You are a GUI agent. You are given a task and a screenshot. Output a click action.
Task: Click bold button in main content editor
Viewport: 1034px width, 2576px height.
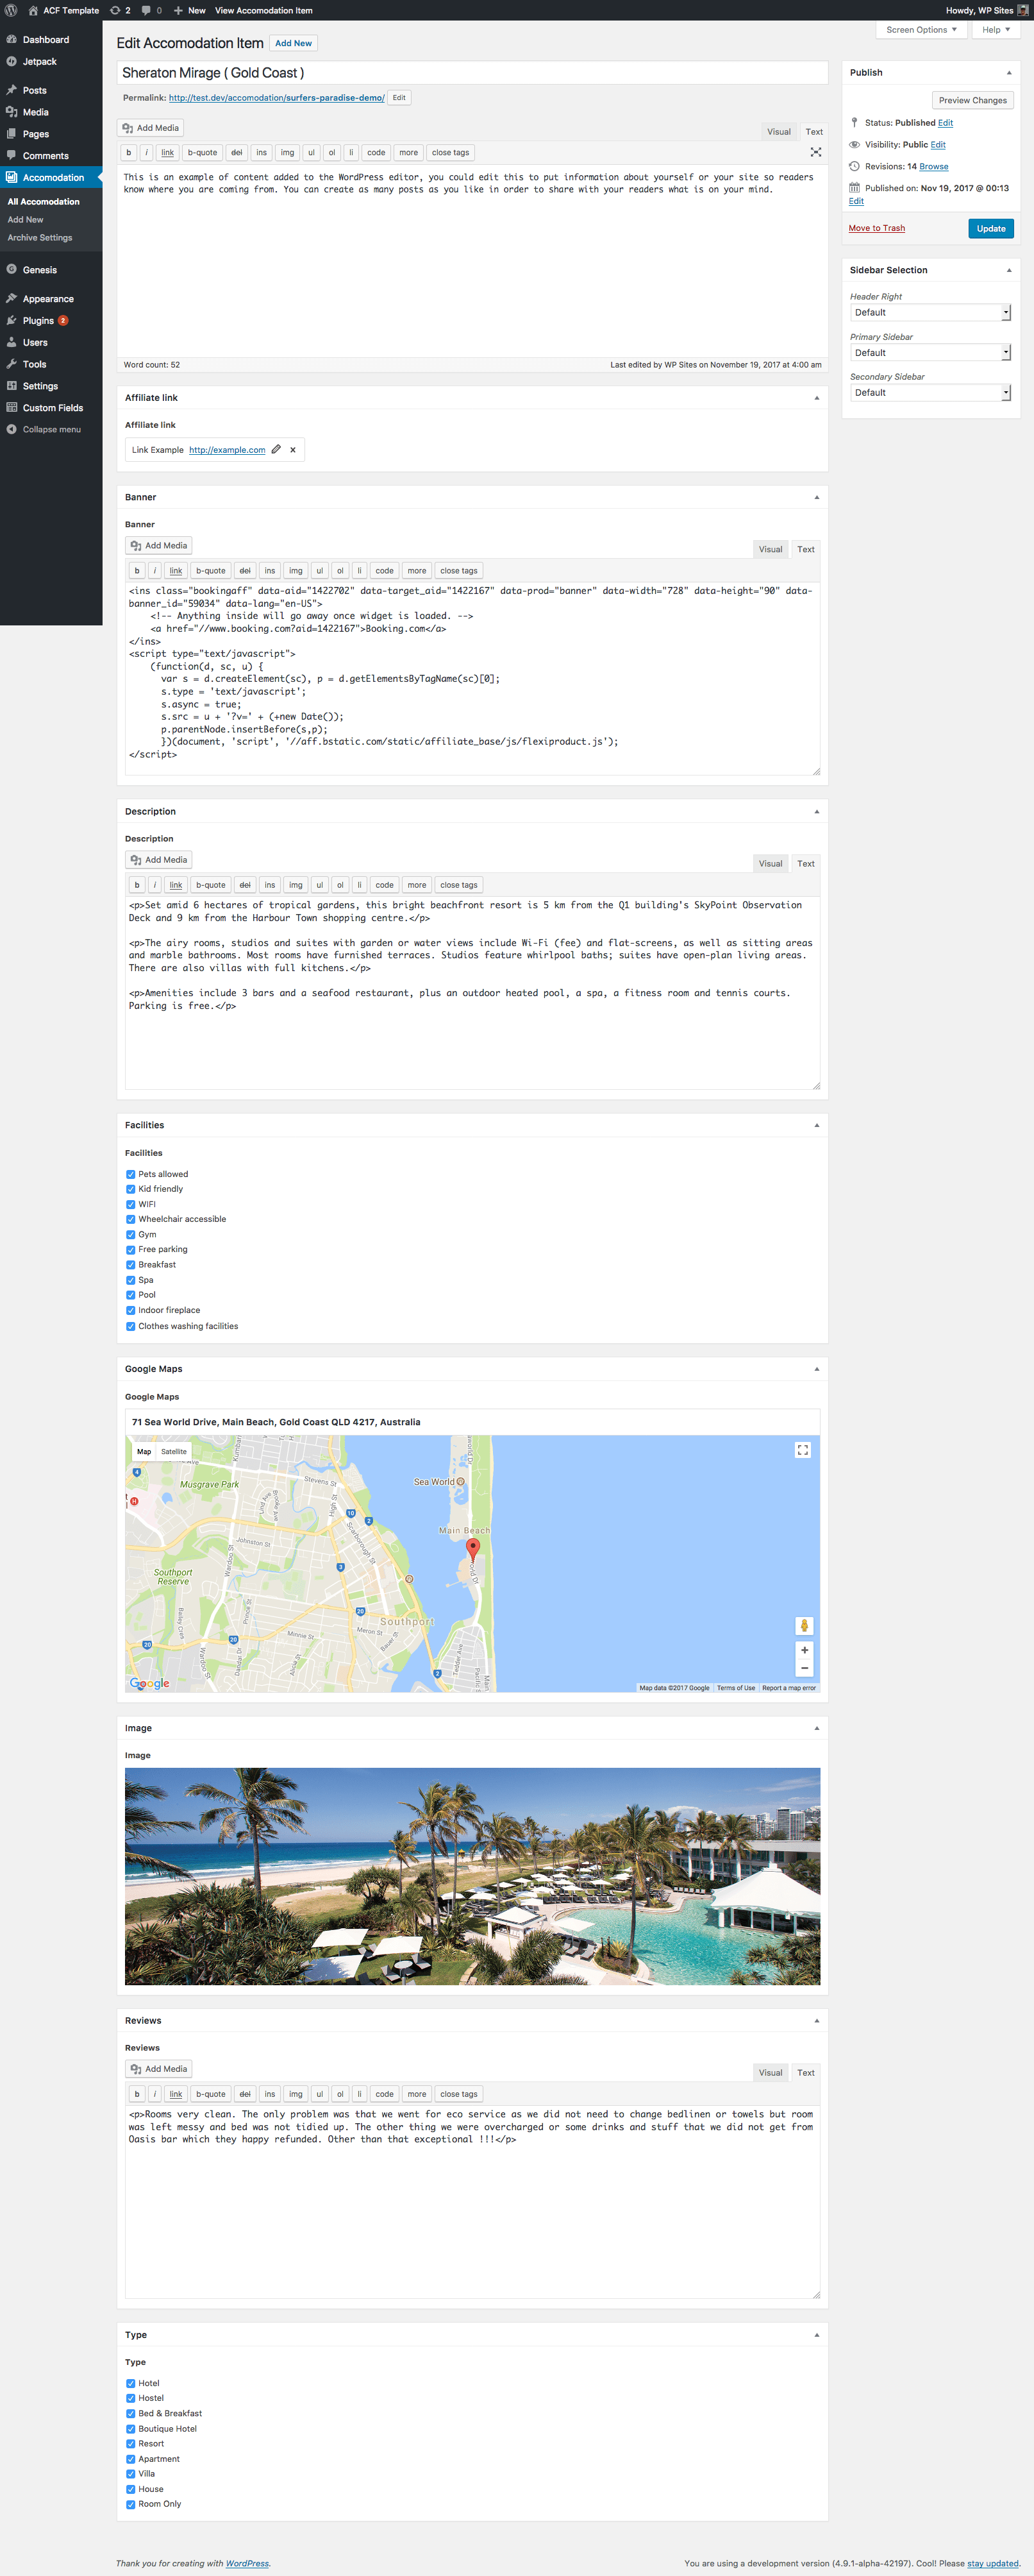(x=129, y=153)
